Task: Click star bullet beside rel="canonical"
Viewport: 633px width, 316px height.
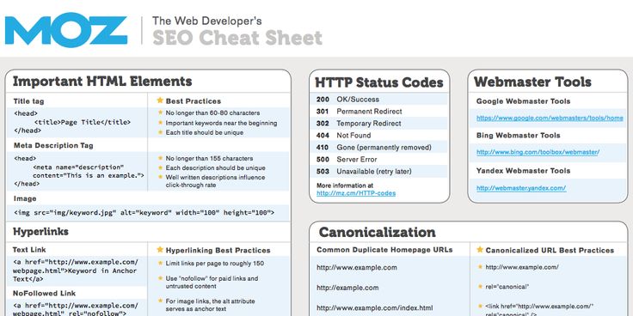Action: (x=480, y=286)
